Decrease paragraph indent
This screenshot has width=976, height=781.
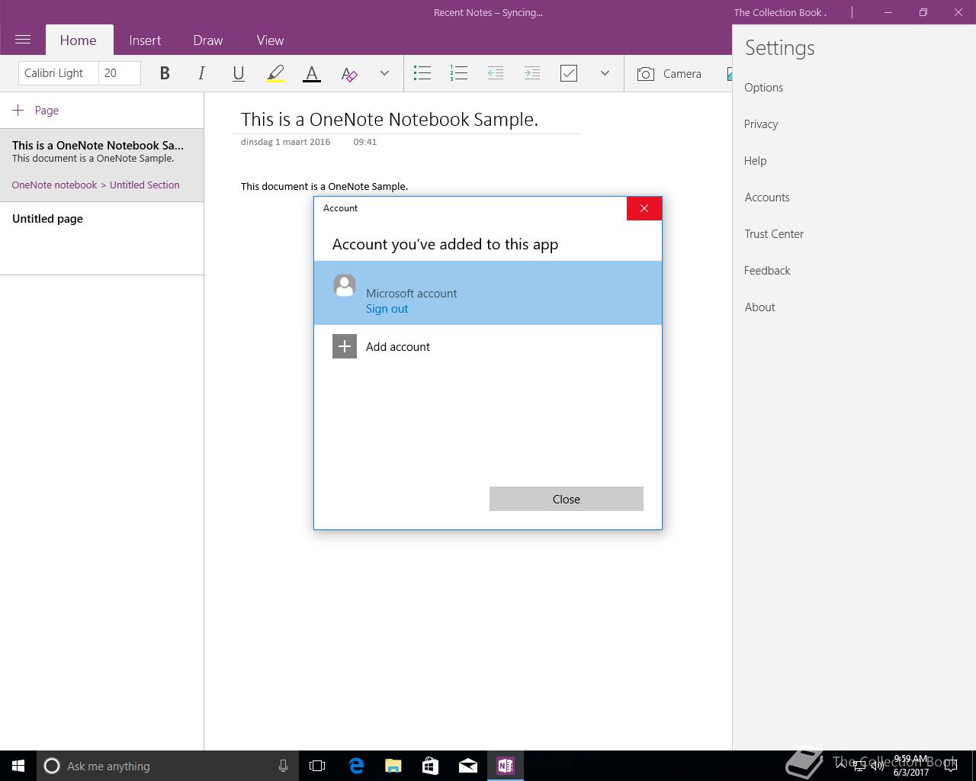coord(495,73)
